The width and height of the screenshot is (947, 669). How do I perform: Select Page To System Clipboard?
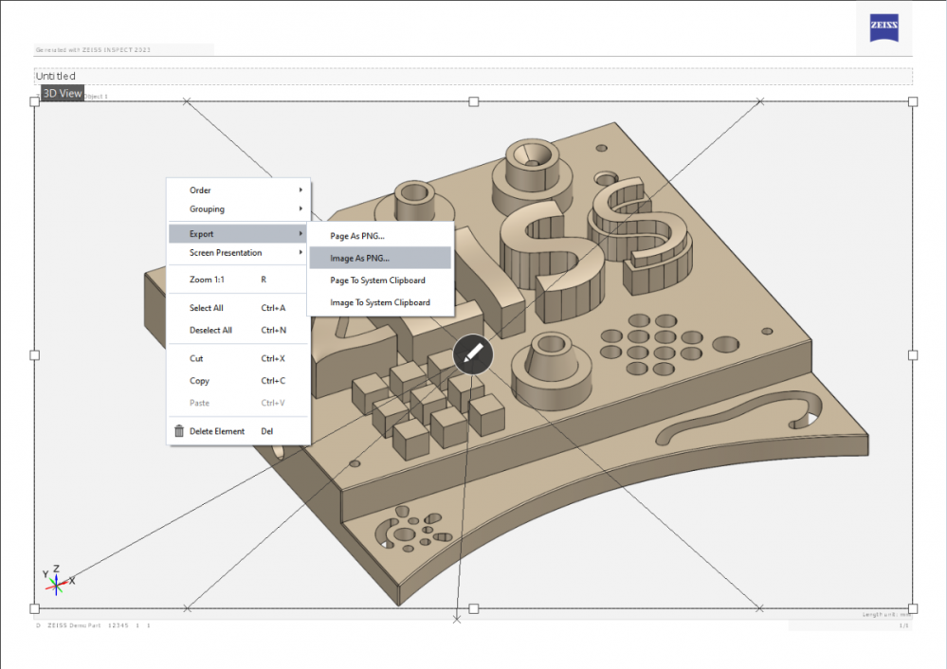[x=379, y=280]
